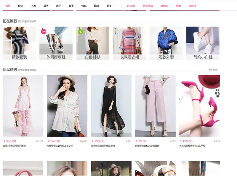Click heart icon on ¥199.00 pink heels
This screenshot has height=176, width=237.
coord(215,141)
